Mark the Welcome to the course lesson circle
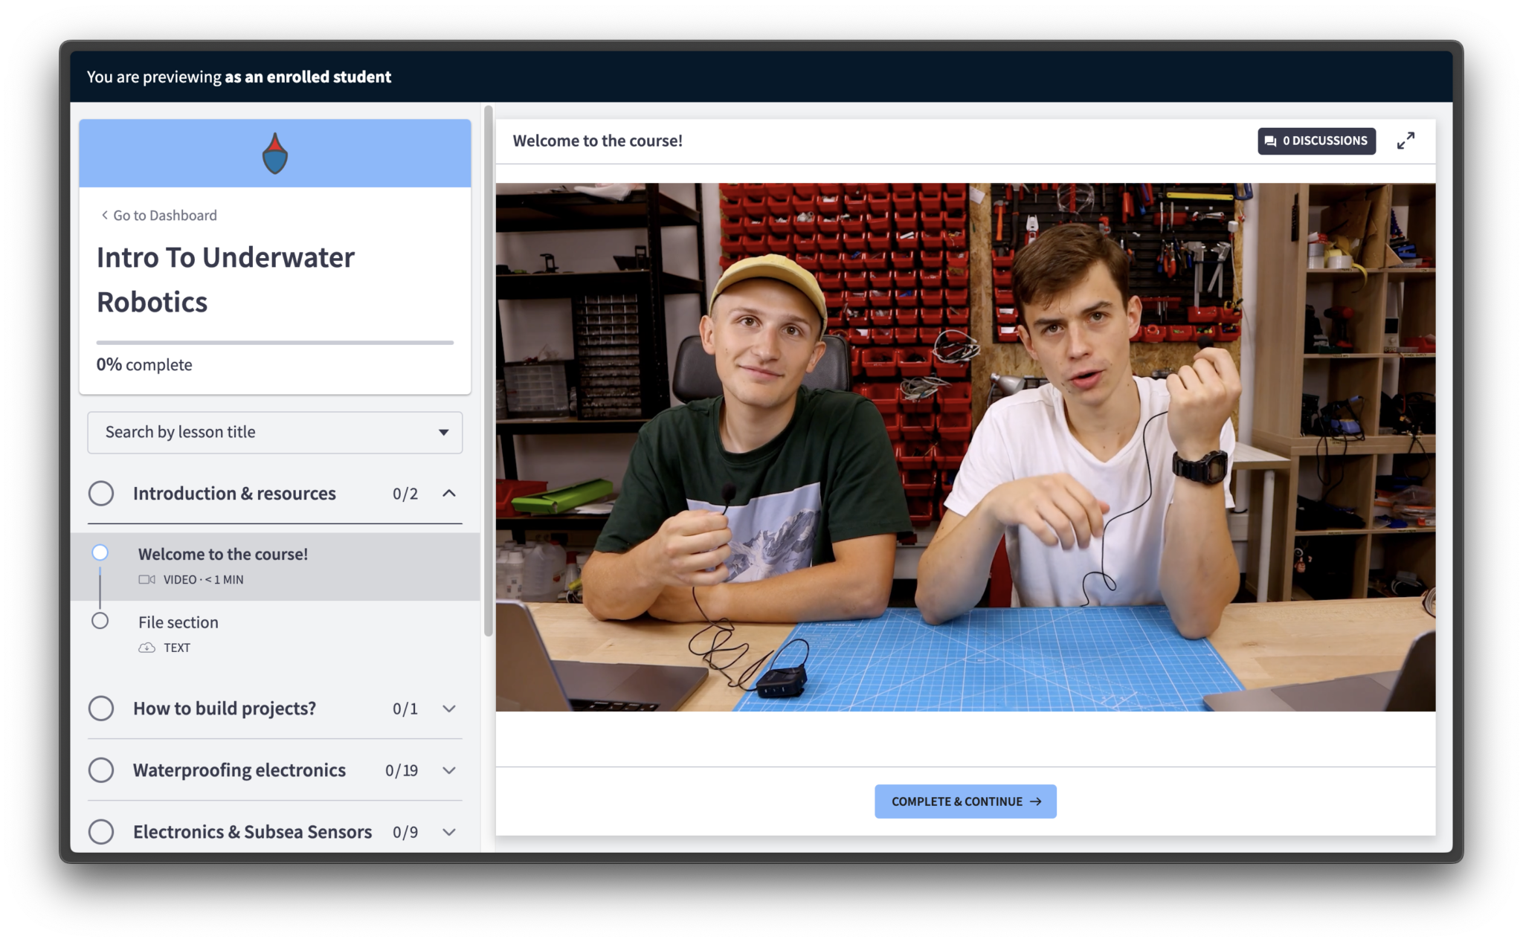Viewport: 1523px width, 942px height. 100,552
